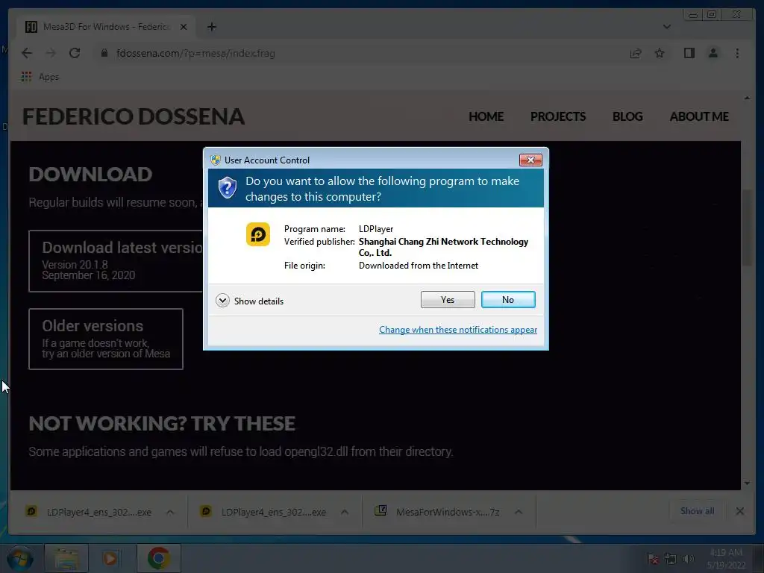
Task: Open MesaForWindows download options chevron
Action: point(519,512)
